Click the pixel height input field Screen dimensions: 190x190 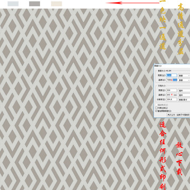(172, 80)
